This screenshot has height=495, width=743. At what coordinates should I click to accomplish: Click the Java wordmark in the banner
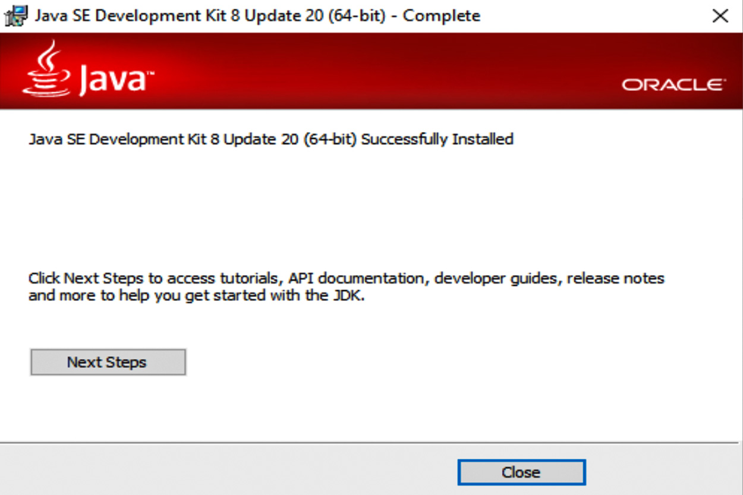point(113,78)
